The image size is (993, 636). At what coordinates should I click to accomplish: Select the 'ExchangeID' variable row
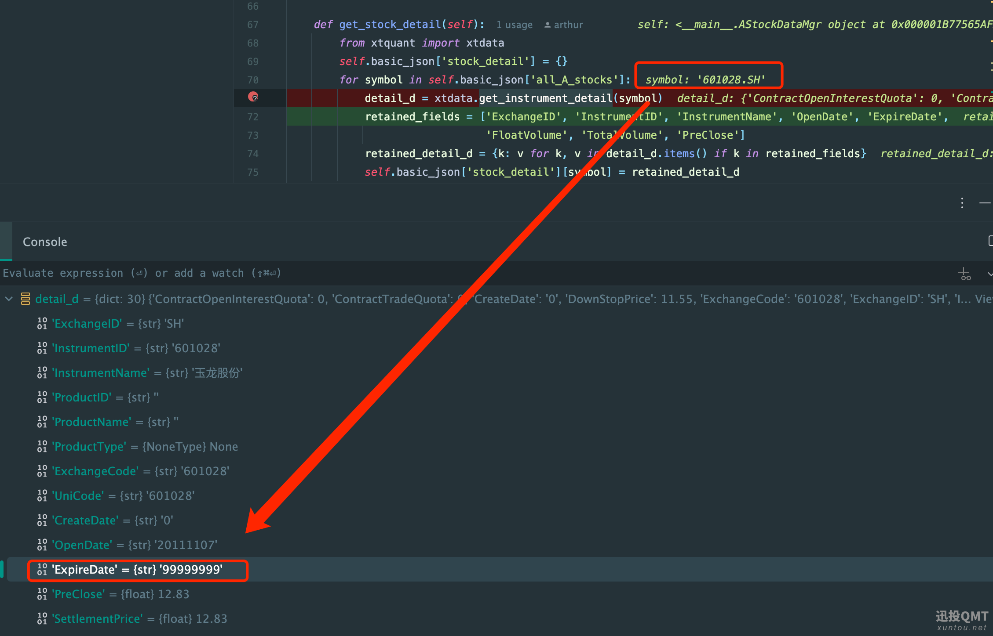click(x=500, y=324)
